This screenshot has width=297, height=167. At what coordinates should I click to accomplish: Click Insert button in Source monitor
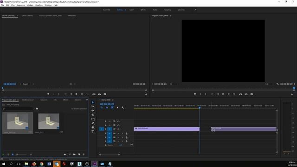94,94
